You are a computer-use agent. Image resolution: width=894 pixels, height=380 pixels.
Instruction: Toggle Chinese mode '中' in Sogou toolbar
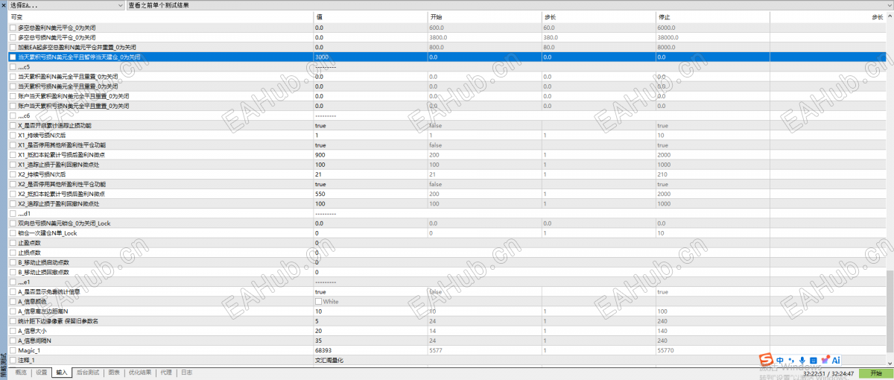pyautogui.click(x=779, y=360)
